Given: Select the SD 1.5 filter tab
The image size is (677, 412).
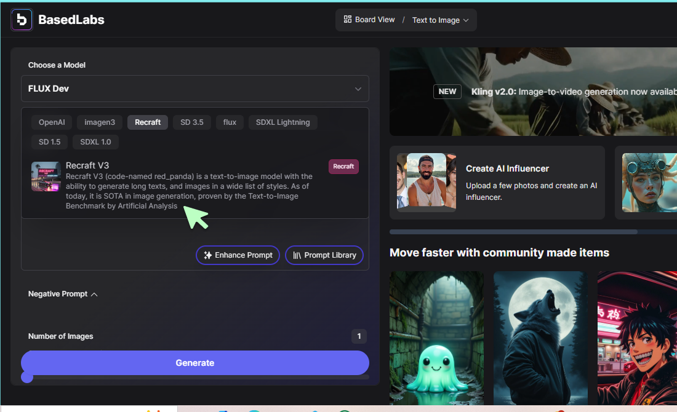Looking at the screenshot, I should tap(50, 142).
